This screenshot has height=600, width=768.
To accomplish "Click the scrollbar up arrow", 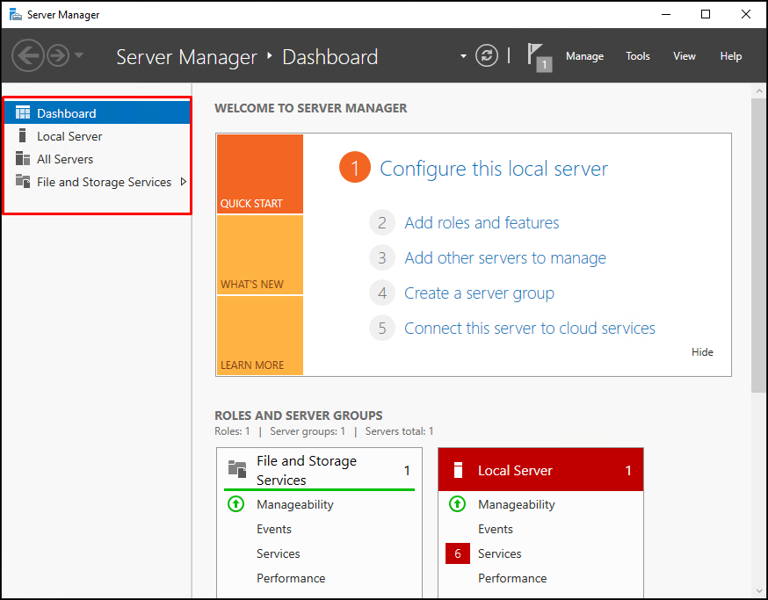I will [x=759, y=91].
